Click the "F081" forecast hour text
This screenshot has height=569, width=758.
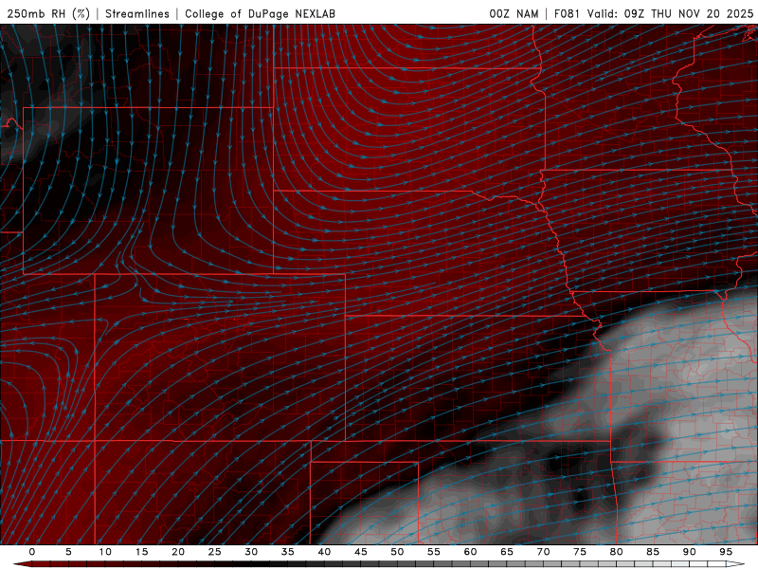click(567, 13)
